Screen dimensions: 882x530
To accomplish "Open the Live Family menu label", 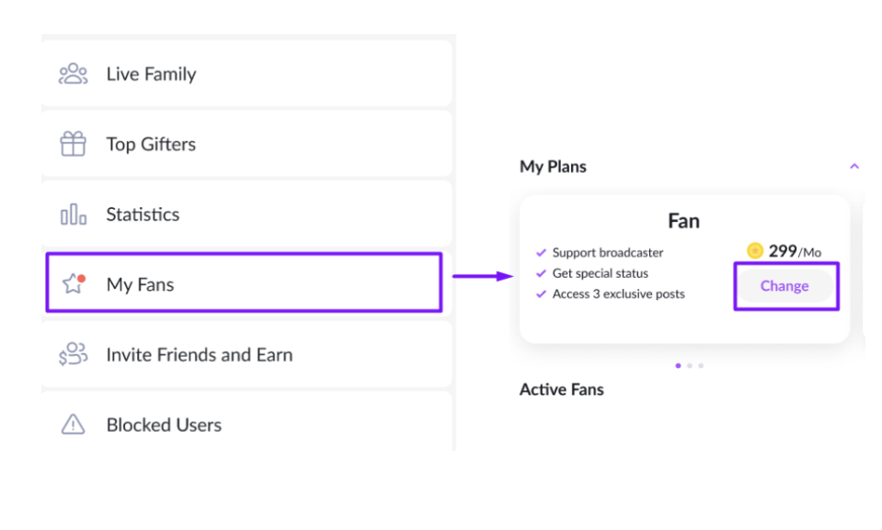I will pyautogui.click(x=151, y=75).
